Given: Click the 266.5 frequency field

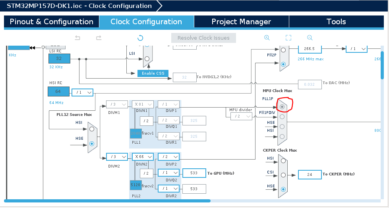Looking at the screenshot, I should [x=310, y=49].
